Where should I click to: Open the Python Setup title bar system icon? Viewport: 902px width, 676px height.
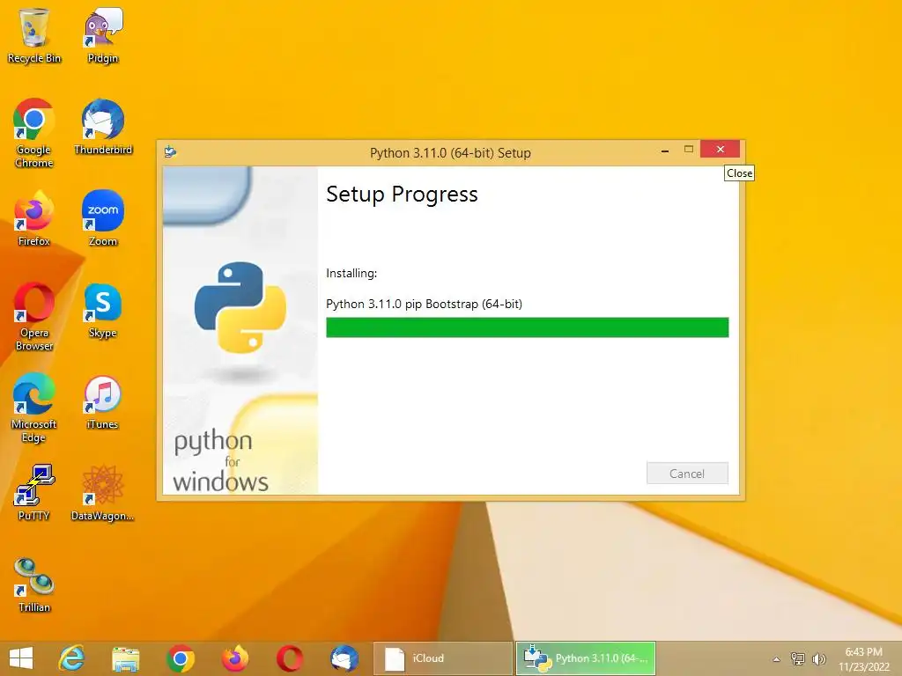click(x=170, y=151)
